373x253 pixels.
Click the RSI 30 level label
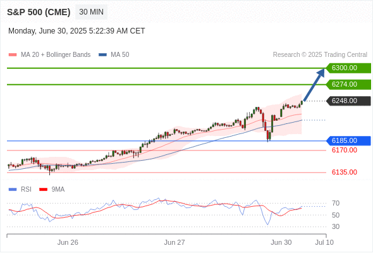coord(336,226)
